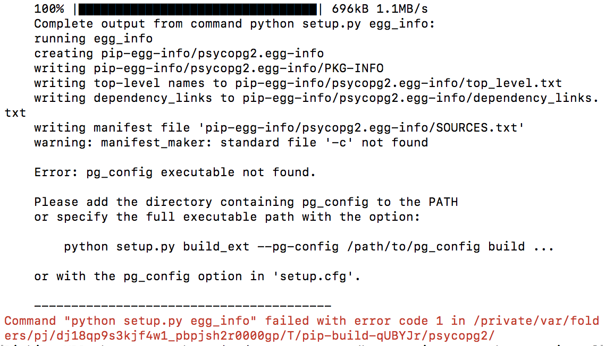The width and height of the screenshot is (605, 346).
Task: Click the 'pg_config executable not found' error
Action: pyautogui.click(x=175, y=172)
